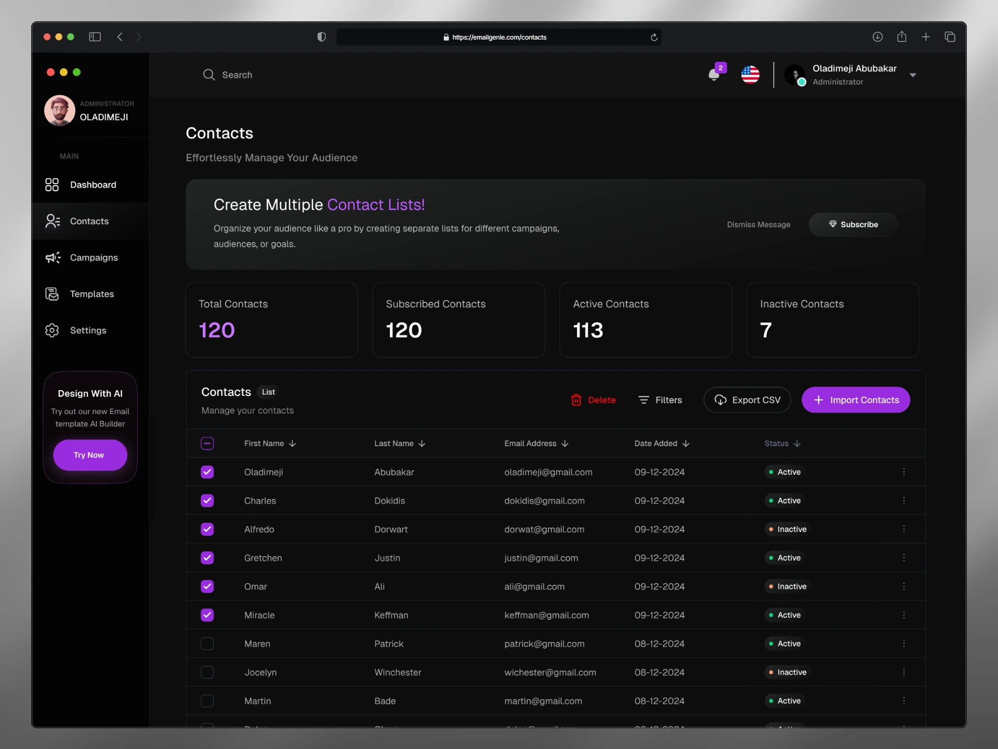This screenshot has height=749, width=998.
Task: Click the red Delete trash icon
Action: pos(576,400)
